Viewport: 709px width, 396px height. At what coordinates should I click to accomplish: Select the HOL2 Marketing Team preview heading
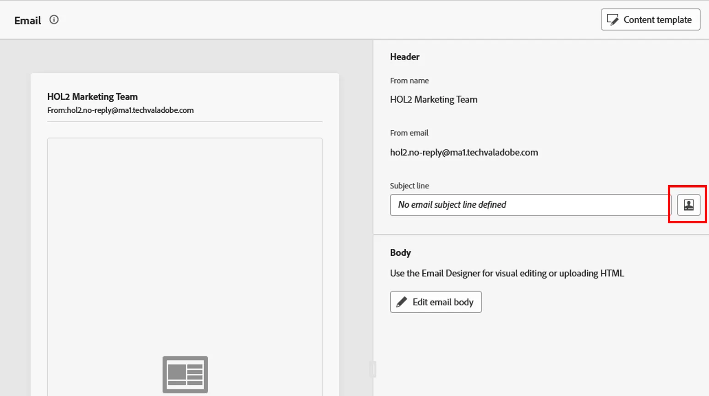[93, 97]
